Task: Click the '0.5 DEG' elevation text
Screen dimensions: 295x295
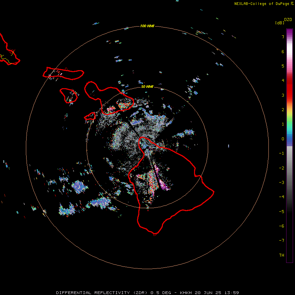Action: tap(161, 293)
